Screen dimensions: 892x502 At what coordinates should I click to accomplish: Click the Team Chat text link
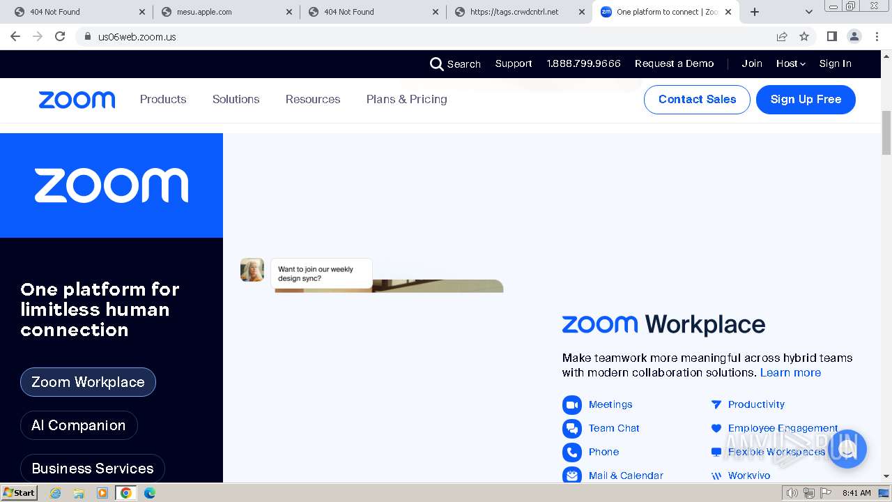click(614, 428)
